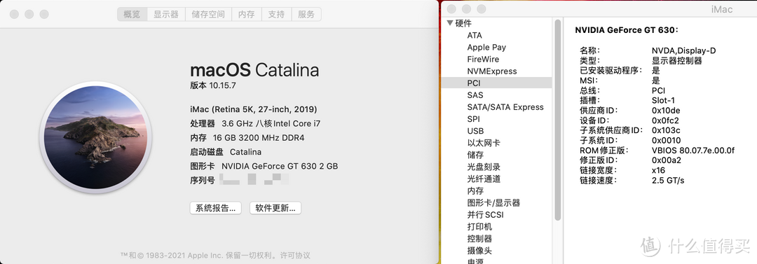This screenshot has height=264, width=757.
Task: Select 控制器 in the sidebar
Action: coord(480,238)
